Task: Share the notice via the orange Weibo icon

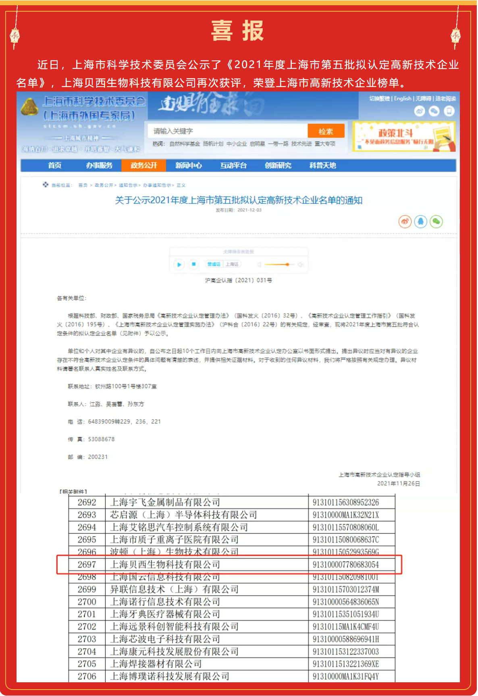Action: point(405,221)
